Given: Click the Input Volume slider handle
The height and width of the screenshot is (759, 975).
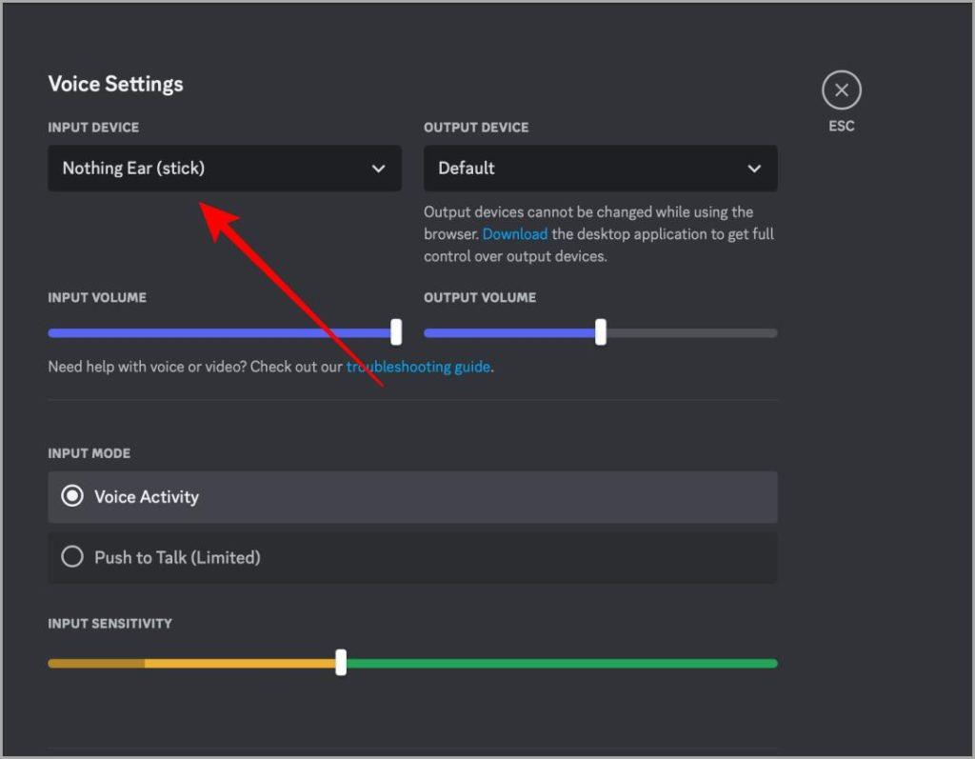Looking at the screenshot, I should pyautogui.click(x=396, y=332).
